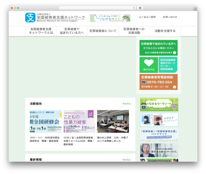Open 質の向上研修 九州・沖縄ブロック article
Viewport: 206px width, 174px height.
[x=112, y=139]
